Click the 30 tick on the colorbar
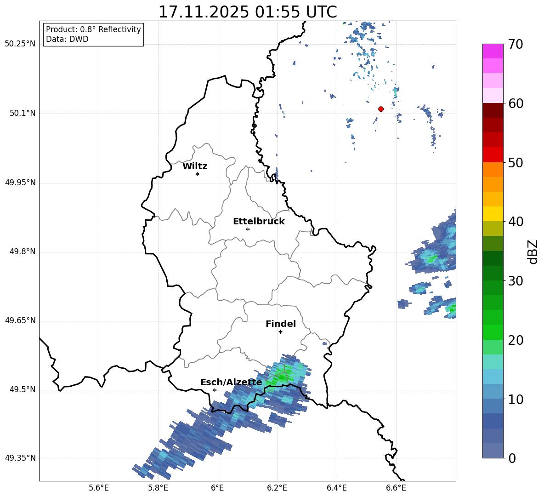This screenshot has width=544, height=497. [516, 281]
